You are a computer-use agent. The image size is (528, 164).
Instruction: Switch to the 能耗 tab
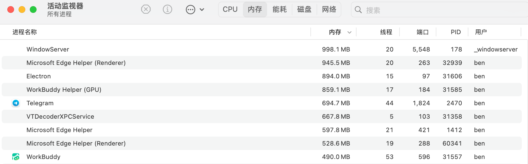(279, 10)
